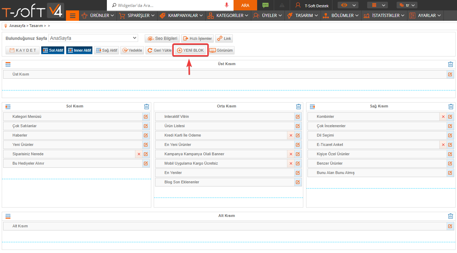Click the Geri Yükle restore button
Screen dimensions: 457x253
[159, 50]
